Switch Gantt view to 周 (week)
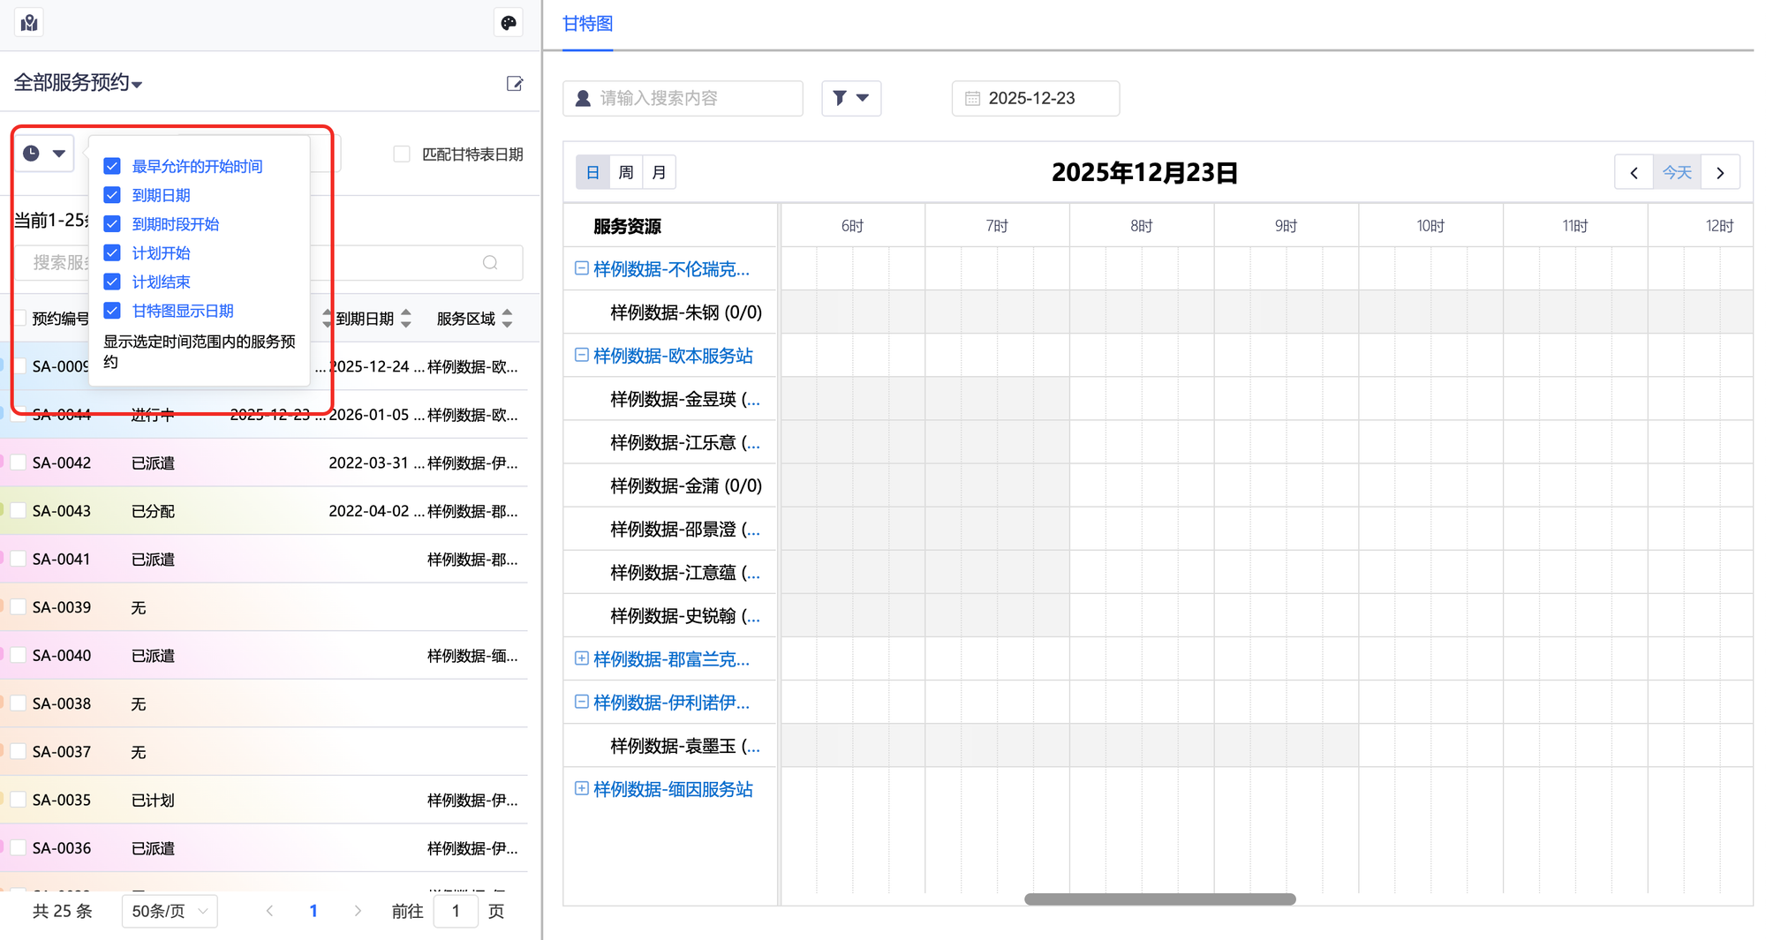This screenshot has width=1766, height=940. click(626, 173)
